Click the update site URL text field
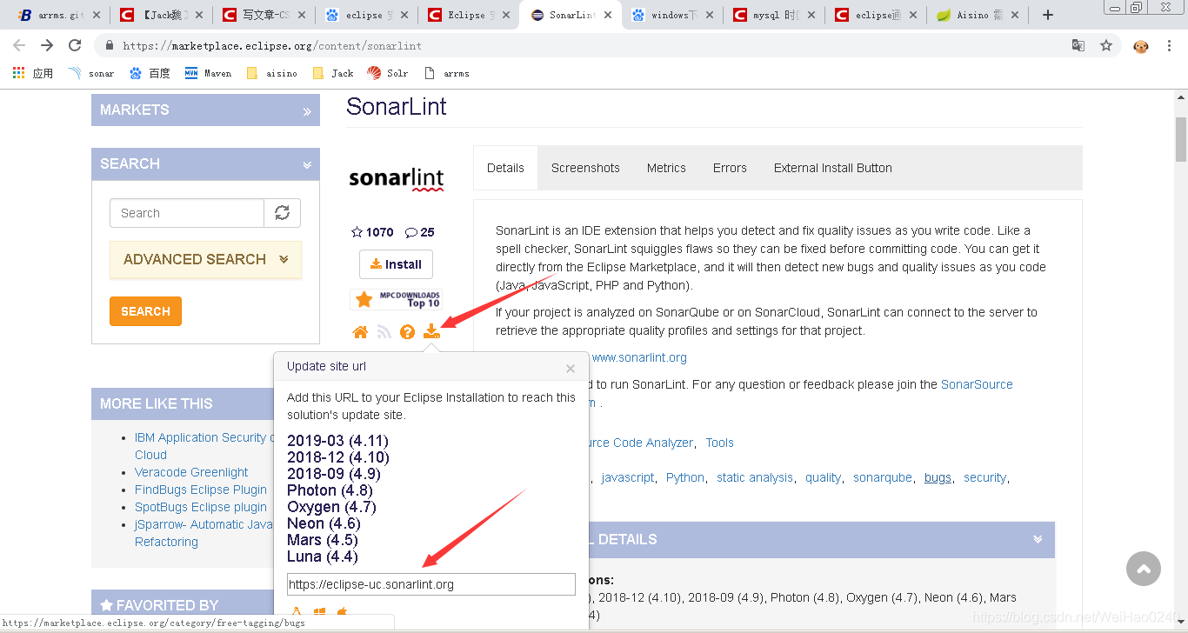The width and height of the screenshot is (1188, 633). 431,584
